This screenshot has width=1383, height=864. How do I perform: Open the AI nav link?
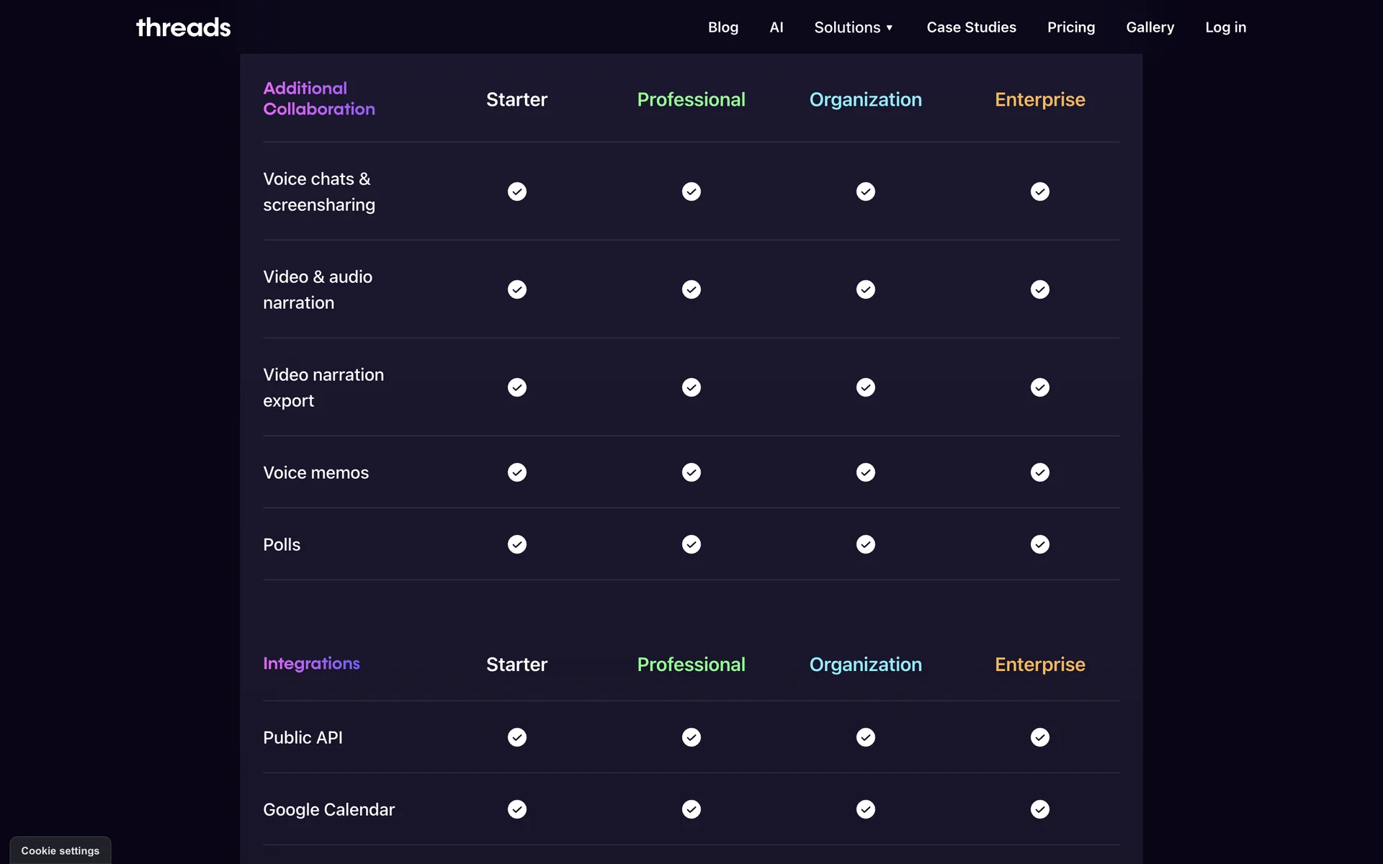[776, 27]
